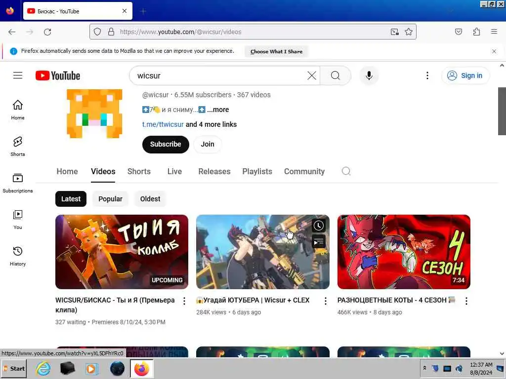Viewport: 506px width, 379px height.
Task: Close the Бискас - YouTube tab
Action: point(125,11)
